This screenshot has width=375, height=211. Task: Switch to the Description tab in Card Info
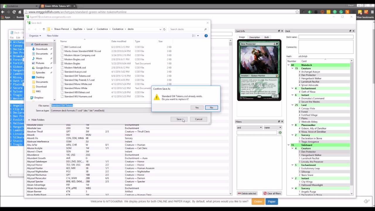[x=254, y=37]
